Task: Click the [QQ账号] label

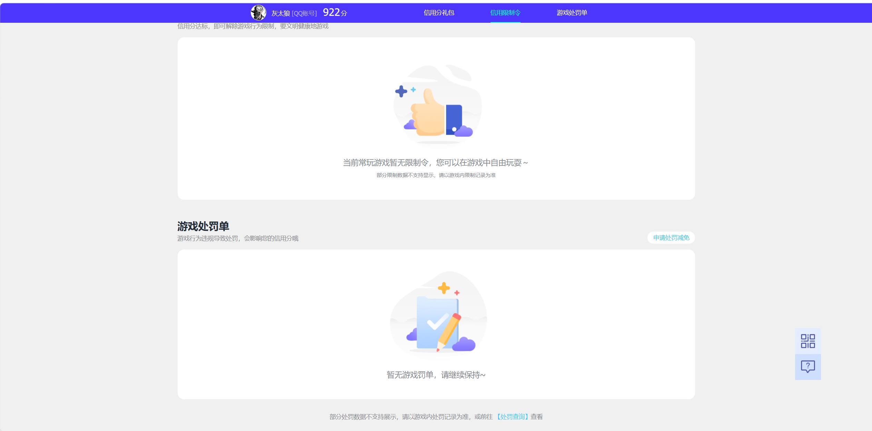Action: coord(304,13)
